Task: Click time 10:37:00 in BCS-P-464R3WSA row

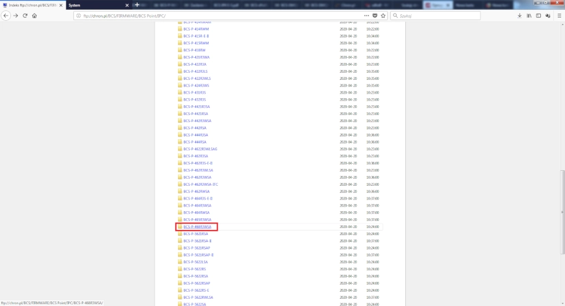Action: pyautogui.click(x=373, y=205)
